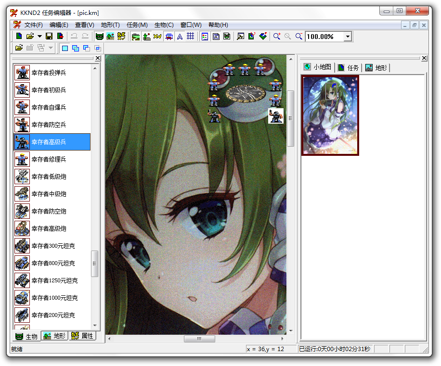Click the horizontal scrollbar thumb under map
Viewport: 441px width, 366px height.
pos(199,339)
